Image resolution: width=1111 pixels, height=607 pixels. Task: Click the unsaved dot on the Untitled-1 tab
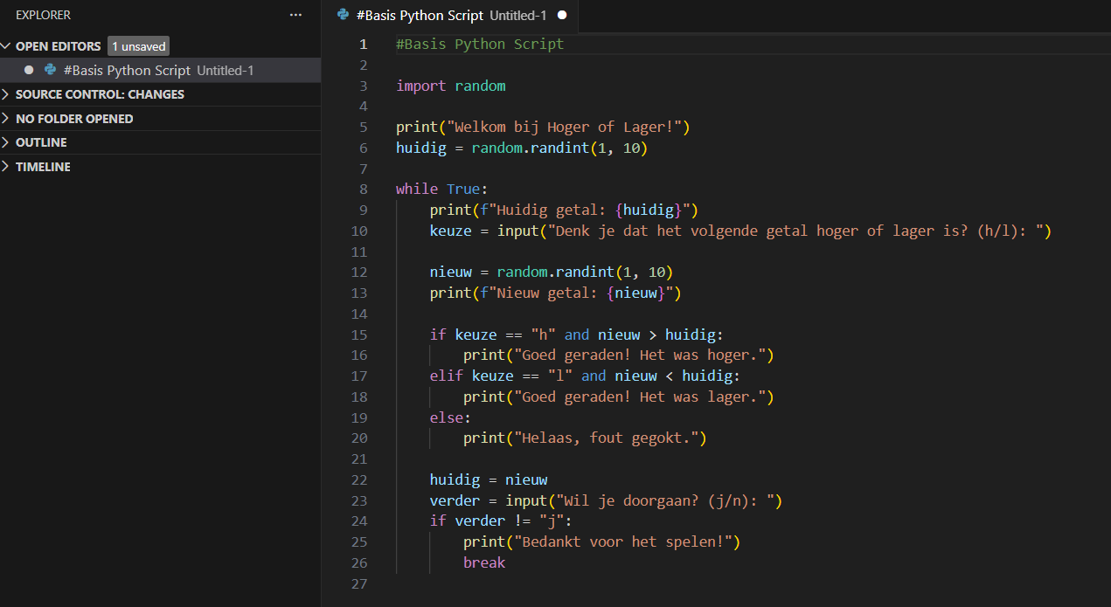[x=562, y=15]
